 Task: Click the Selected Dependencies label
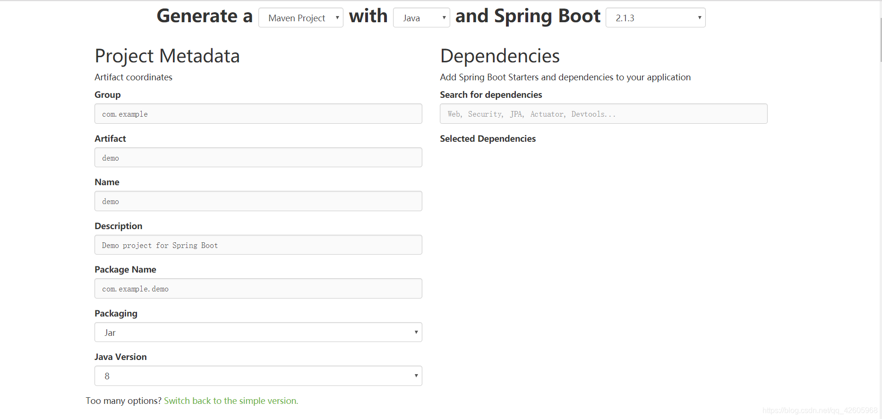click(x=488, y=138)
